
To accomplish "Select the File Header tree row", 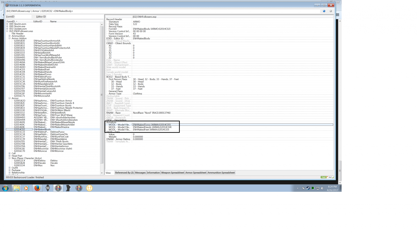I will coord(17,34).
